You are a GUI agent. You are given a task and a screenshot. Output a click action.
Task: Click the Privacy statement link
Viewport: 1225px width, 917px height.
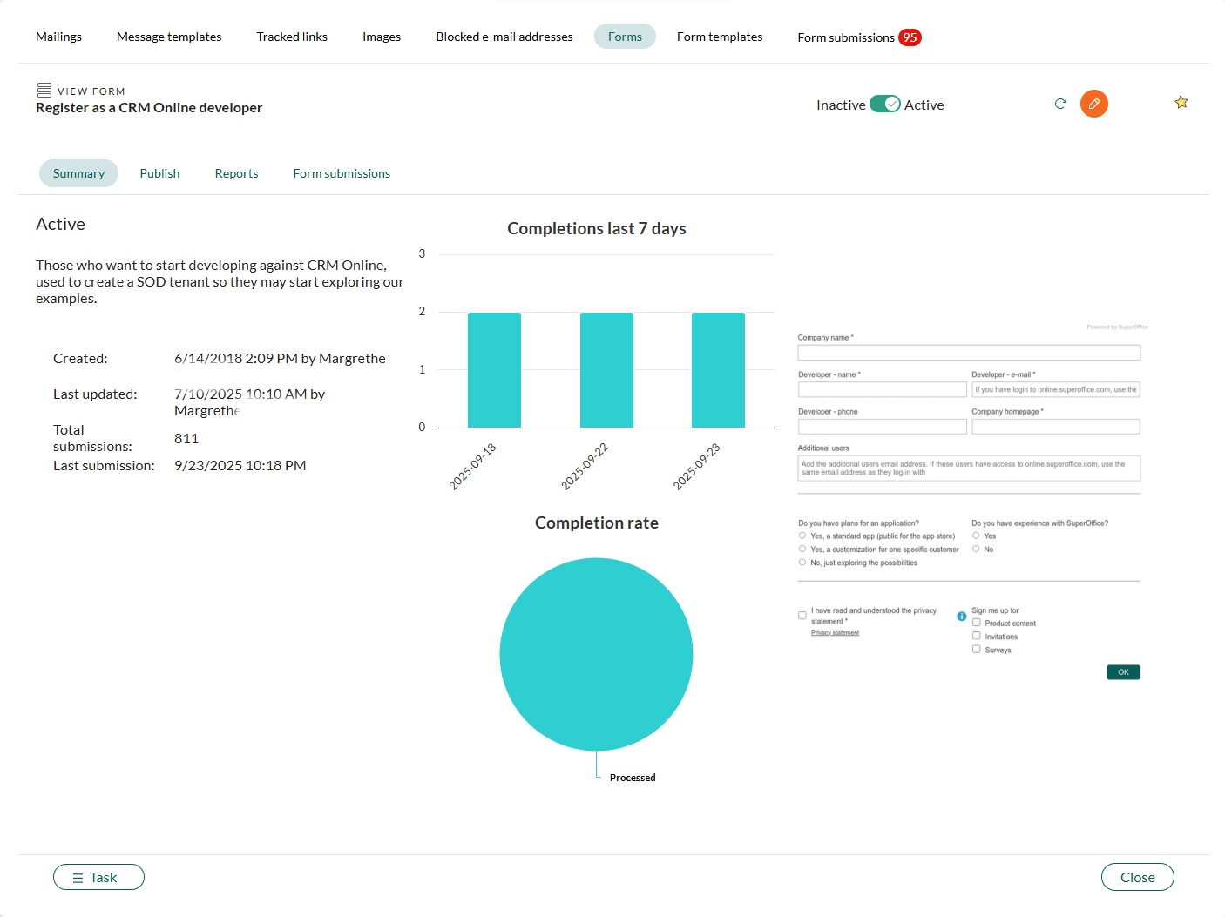[835, 633]
